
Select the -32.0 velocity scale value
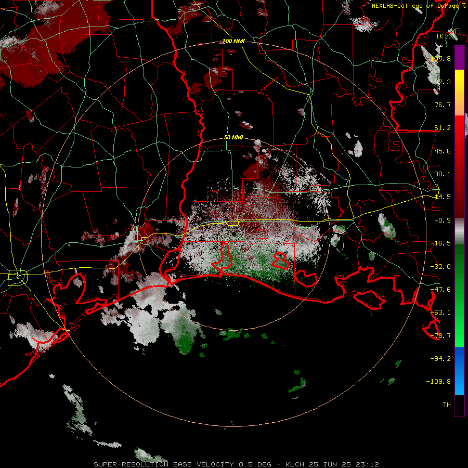pos(440,267)
